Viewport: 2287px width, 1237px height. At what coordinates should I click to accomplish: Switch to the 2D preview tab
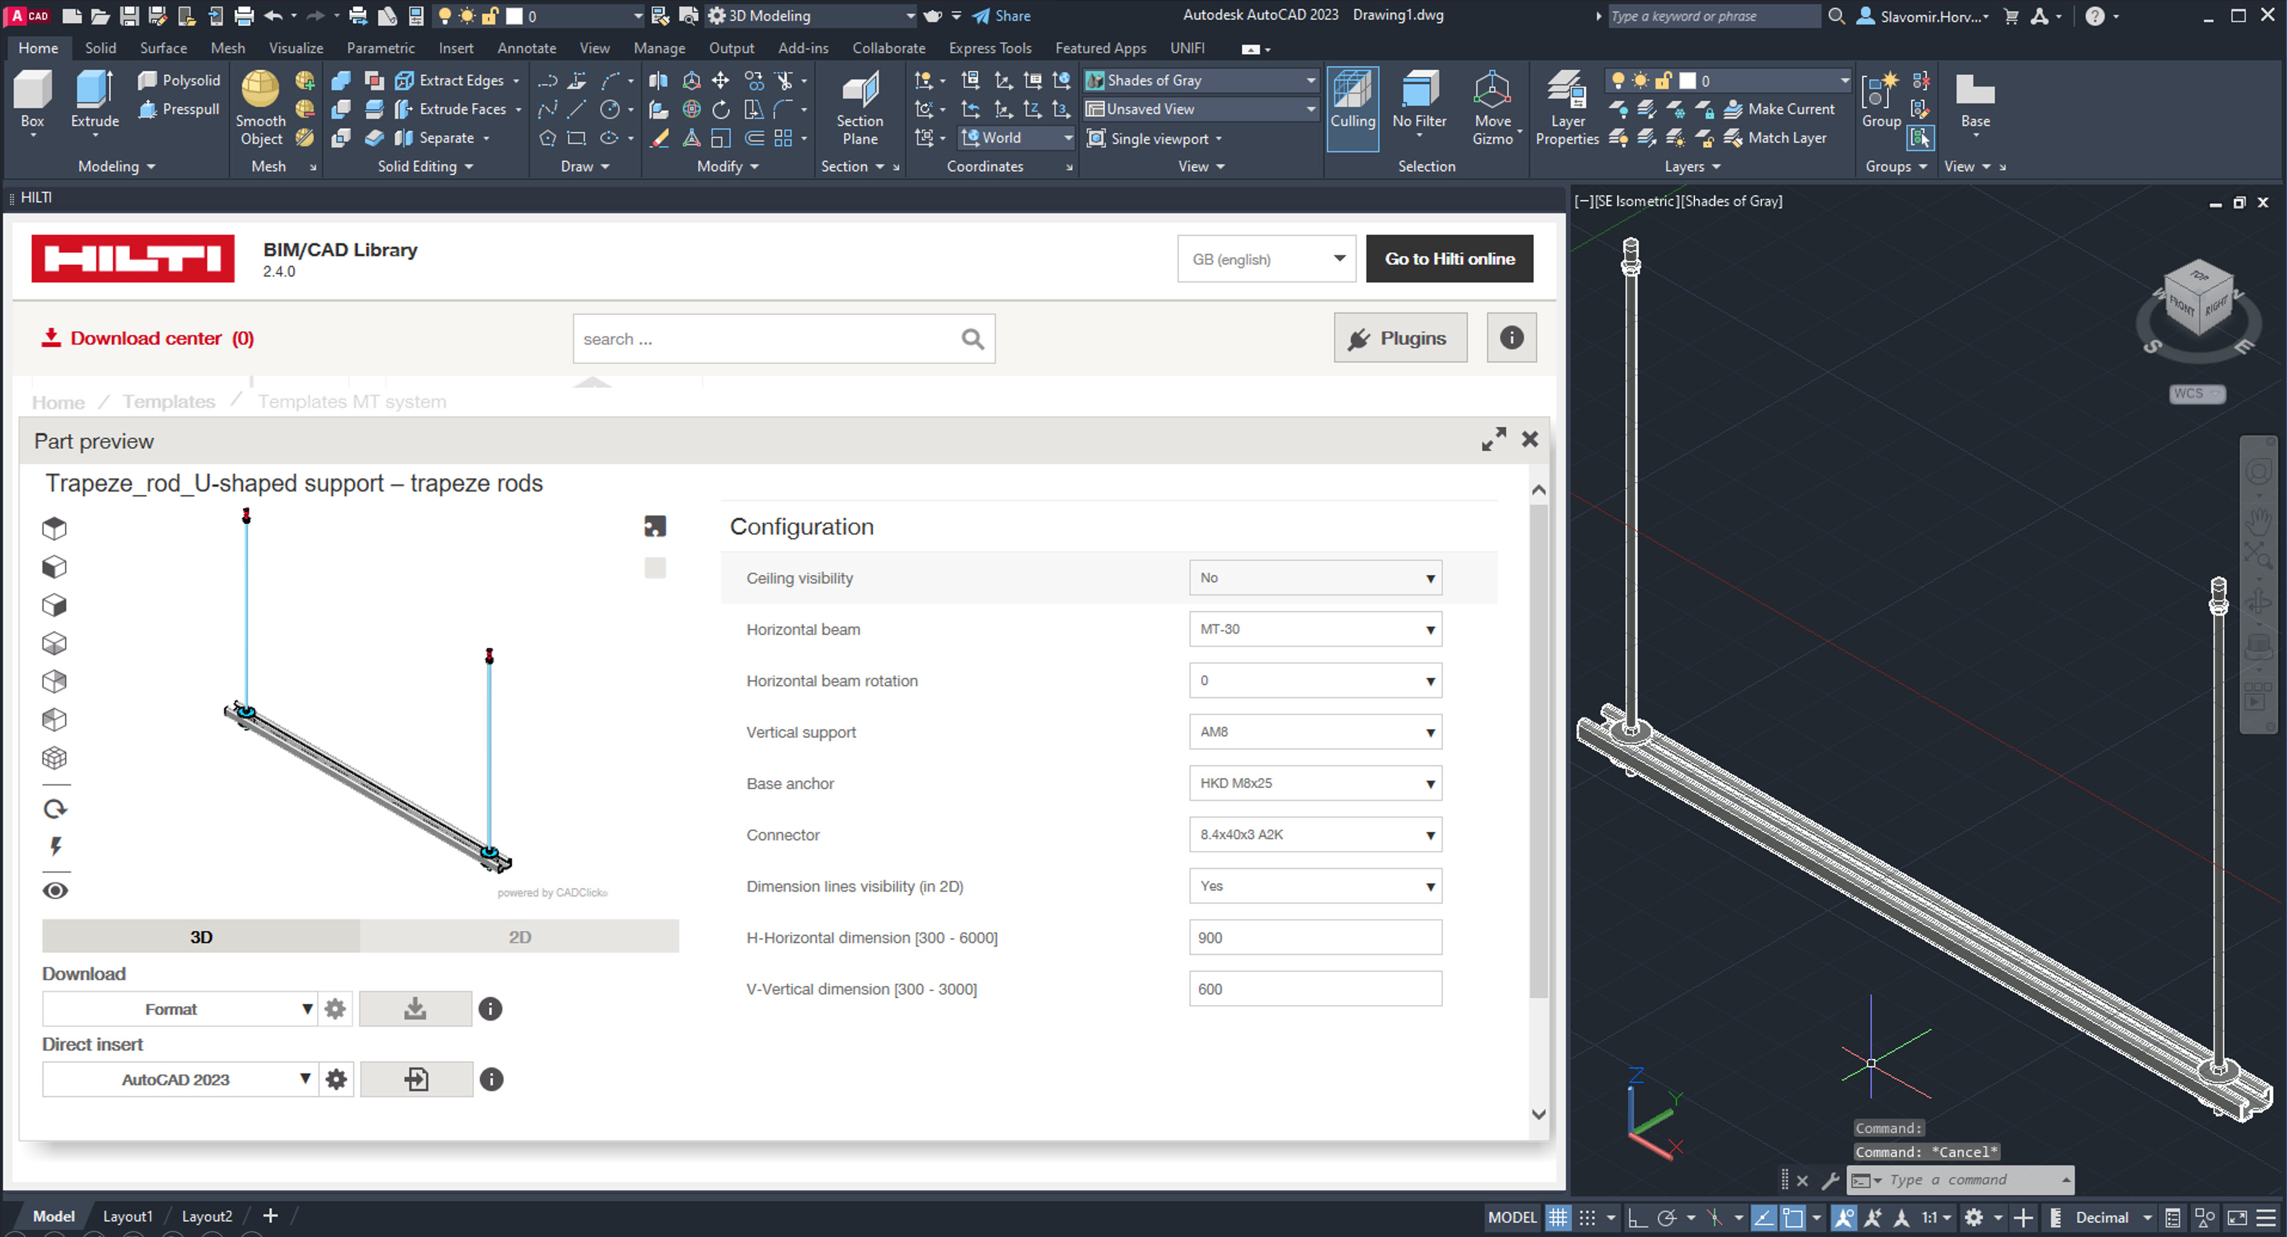click(x=519, y=937)
